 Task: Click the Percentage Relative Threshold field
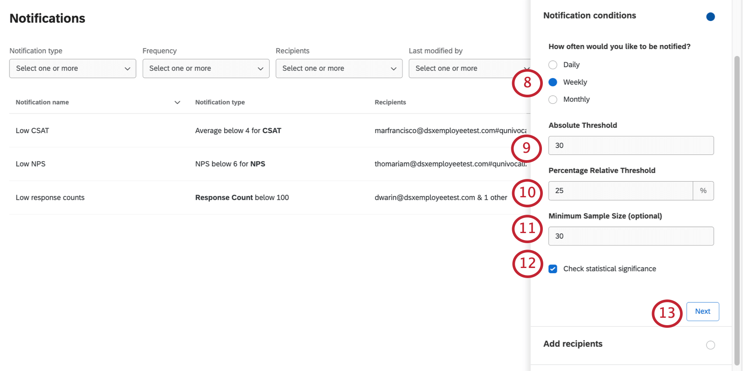click(x=621, y=191)
